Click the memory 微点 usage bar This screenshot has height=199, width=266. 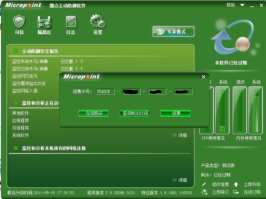[240, 110]
